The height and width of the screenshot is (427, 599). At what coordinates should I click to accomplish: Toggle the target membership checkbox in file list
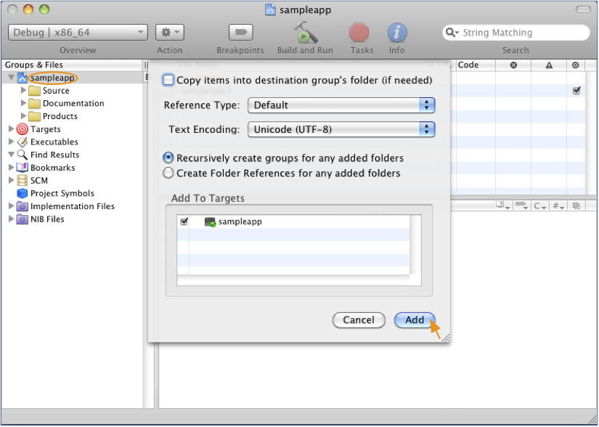[x=576, y=91]
